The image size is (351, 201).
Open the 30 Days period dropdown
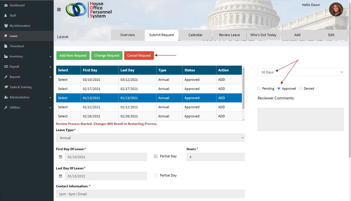pos(300,72)
